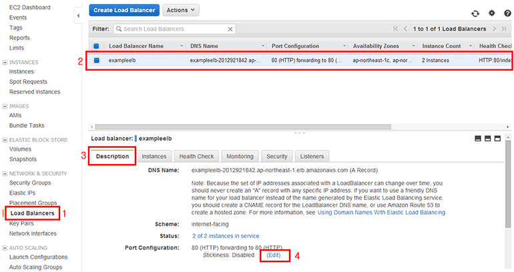The width and height of the screenshot is (514, 272).
Task: Toggle the select-all checkbox in table header
Action: point(97,46)
